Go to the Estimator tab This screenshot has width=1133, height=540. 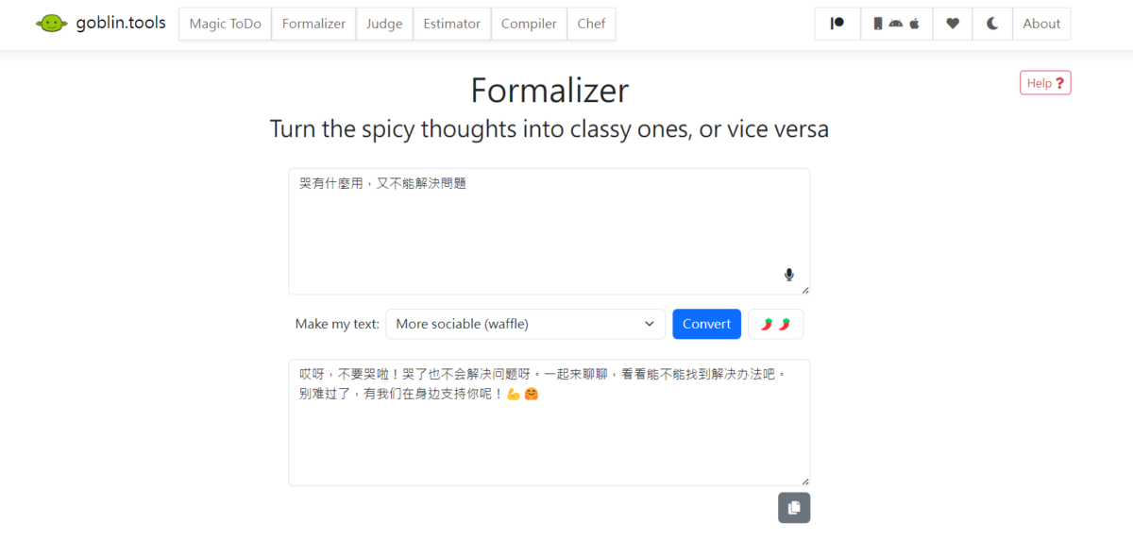451,24
